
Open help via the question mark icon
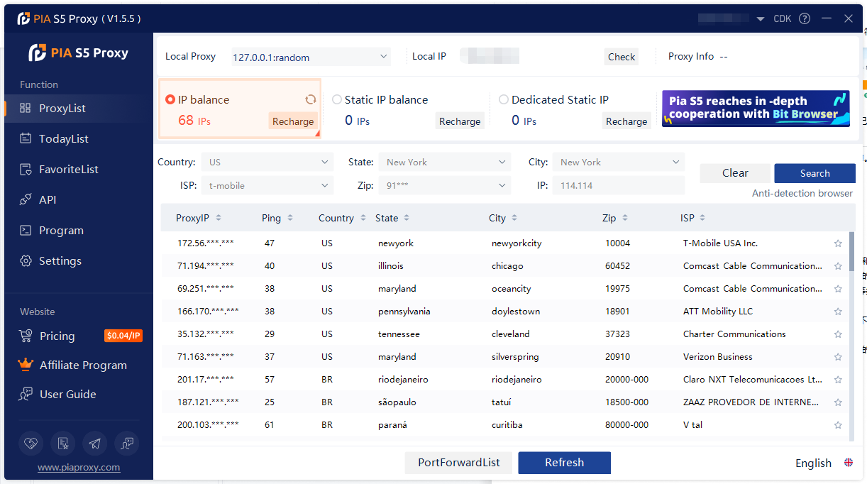(804, 19)
